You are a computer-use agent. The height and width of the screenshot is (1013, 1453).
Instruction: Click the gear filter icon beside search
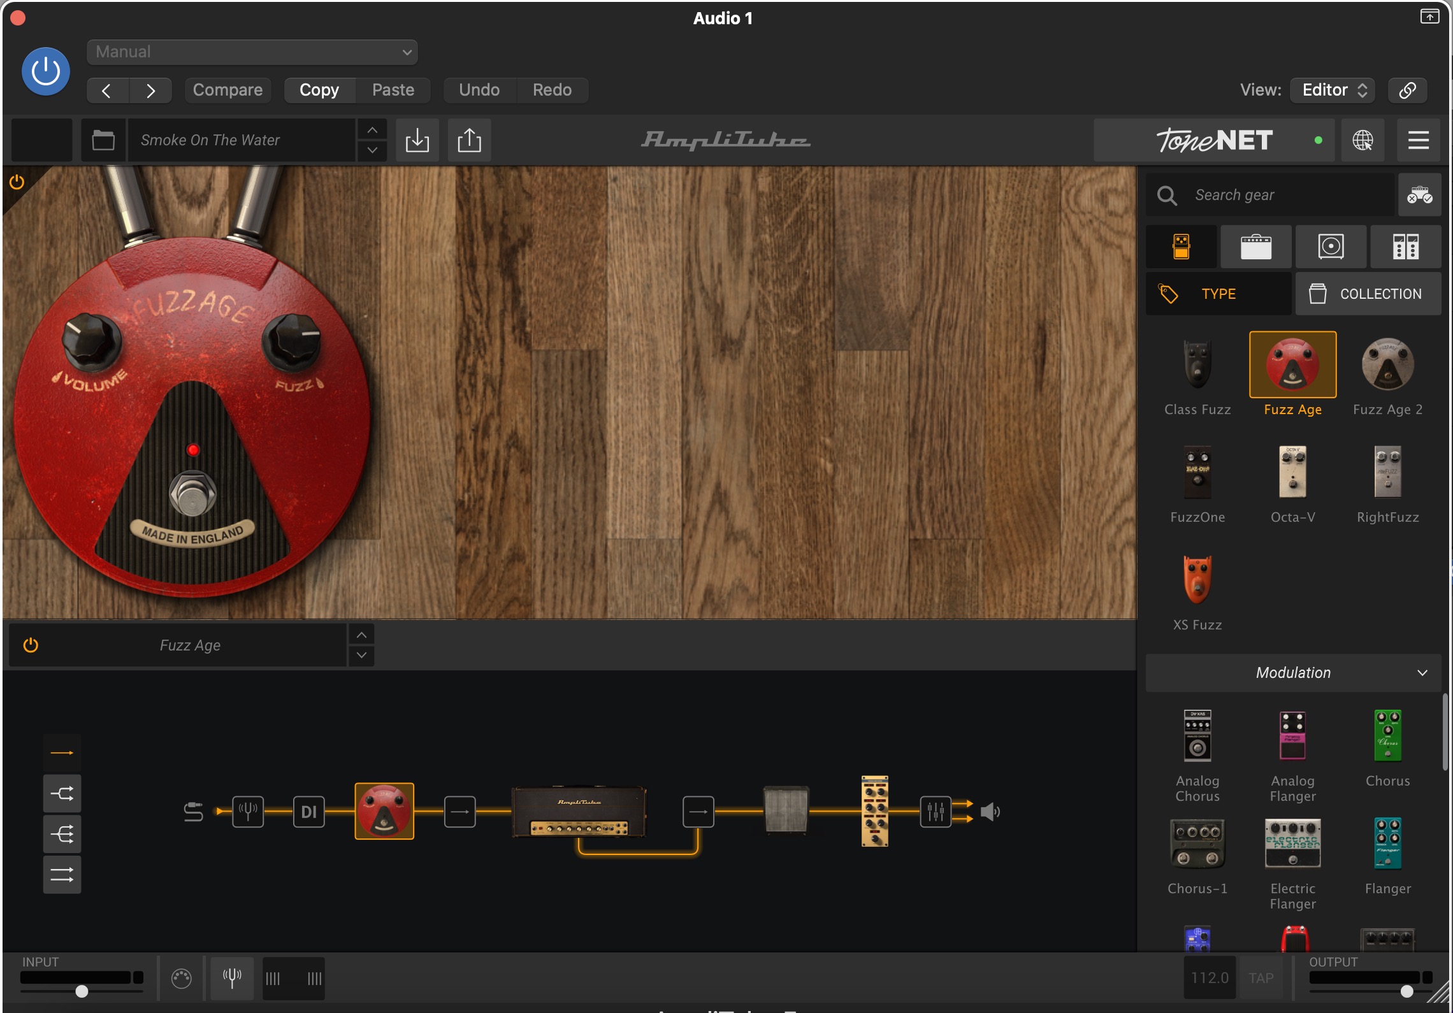[1420, 195]
